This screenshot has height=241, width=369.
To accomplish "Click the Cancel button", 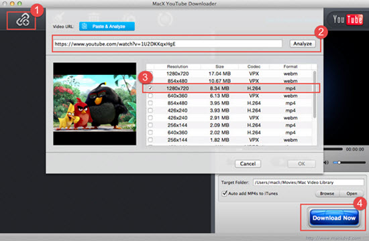I will pyautogui.click(x=248, y=164).
